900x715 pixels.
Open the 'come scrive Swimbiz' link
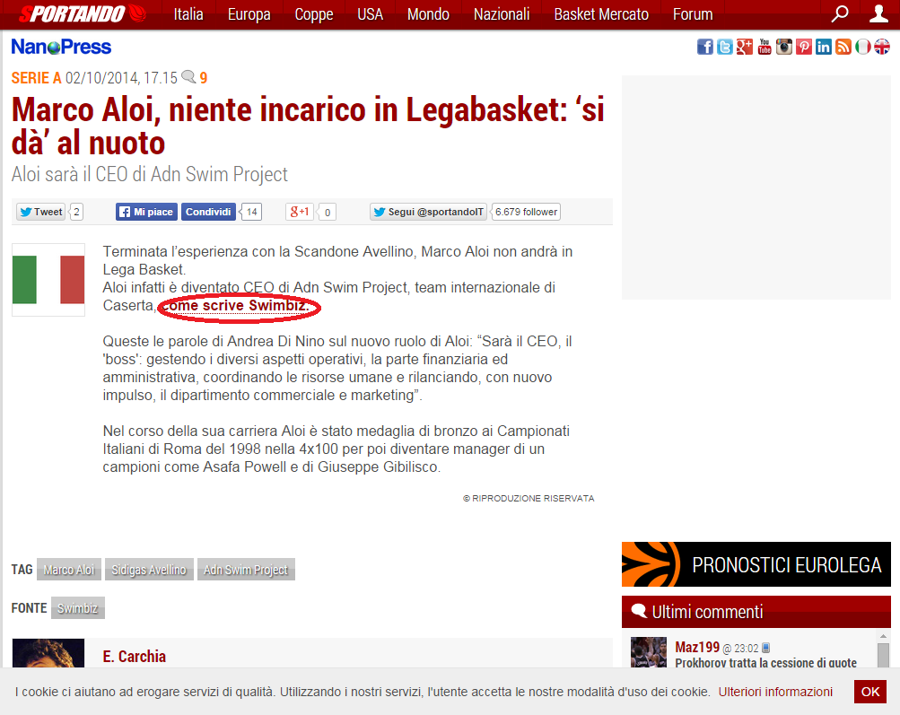236,305
